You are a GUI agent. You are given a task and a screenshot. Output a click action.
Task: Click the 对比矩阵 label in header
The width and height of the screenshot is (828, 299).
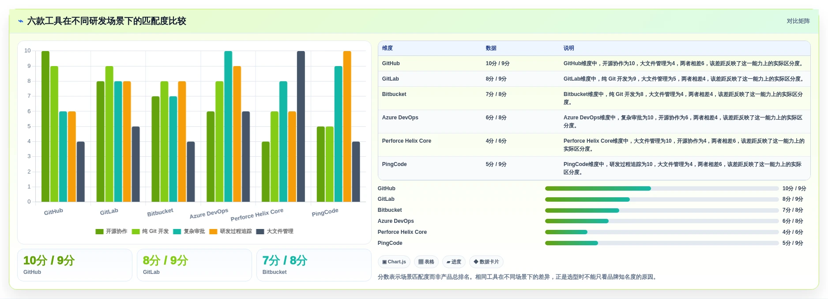(798, 21)
